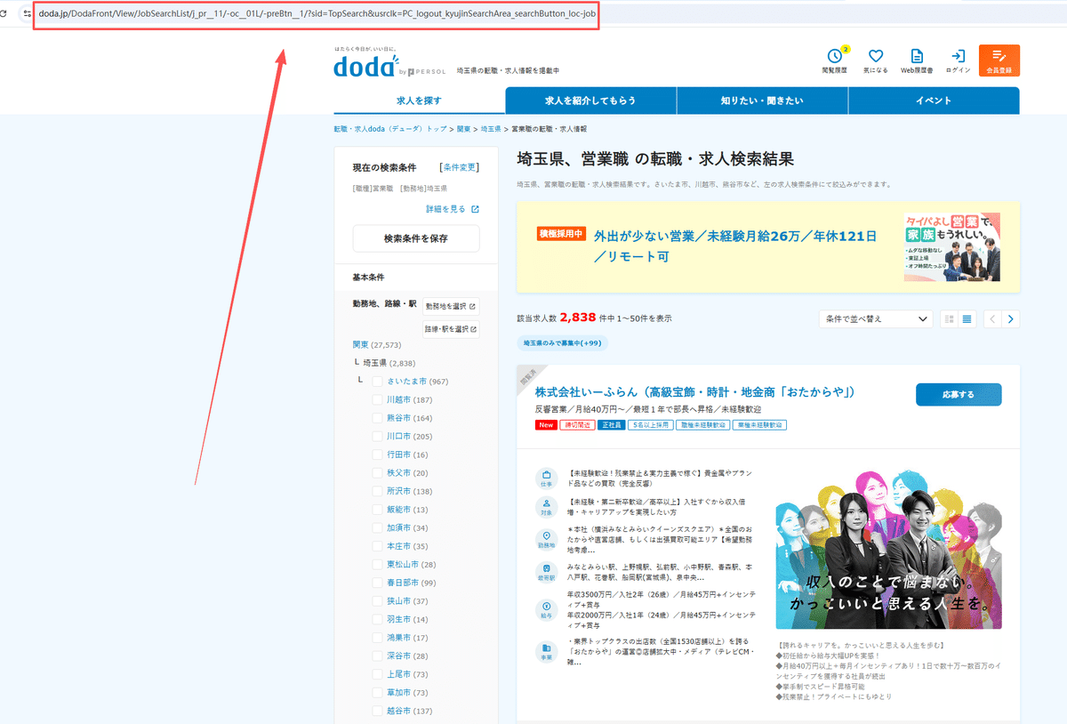Click the 仕事 briefcase icon
Viewport: 1067px width, 724px height.
coord(546,478)
